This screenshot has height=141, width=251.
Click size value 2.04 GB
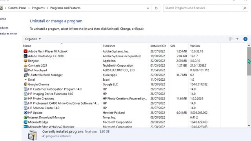[x=182, y=56]
